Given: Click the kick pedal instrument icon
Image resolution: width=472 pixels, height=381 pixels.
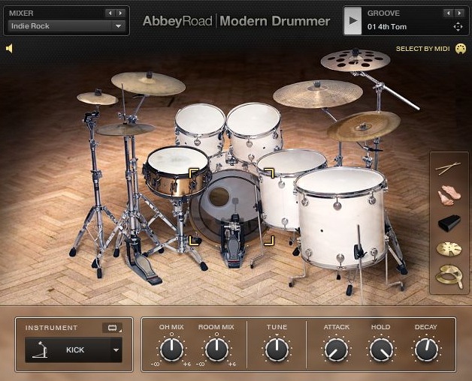Looking at the screenshot, I should tap(40, 349).
